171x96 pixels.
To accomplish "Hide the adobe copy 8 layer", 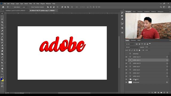I will [126, 70].
